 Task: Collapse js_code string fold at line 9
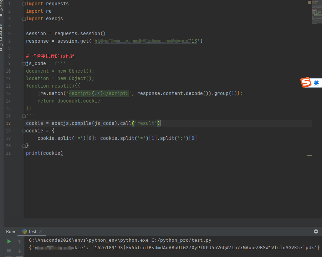tap(24, 64)
